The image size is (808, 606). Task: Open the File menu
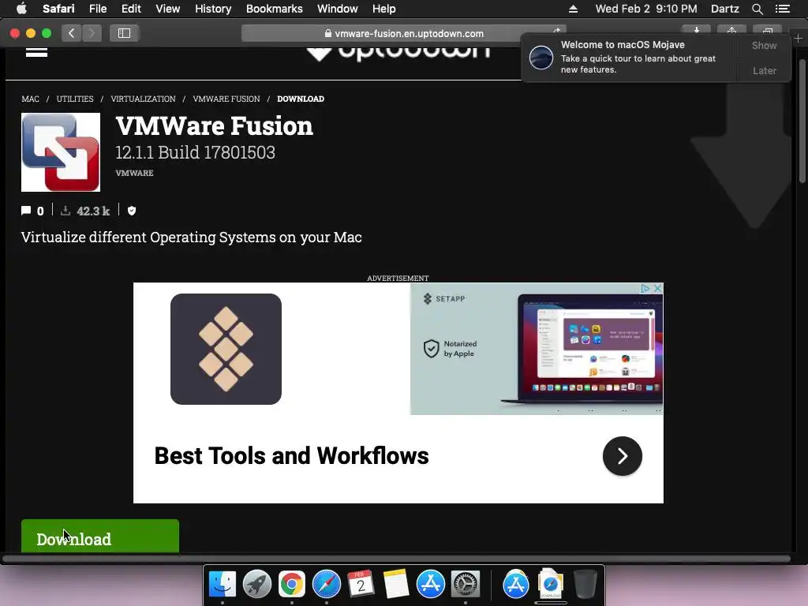tap(97, 9)
